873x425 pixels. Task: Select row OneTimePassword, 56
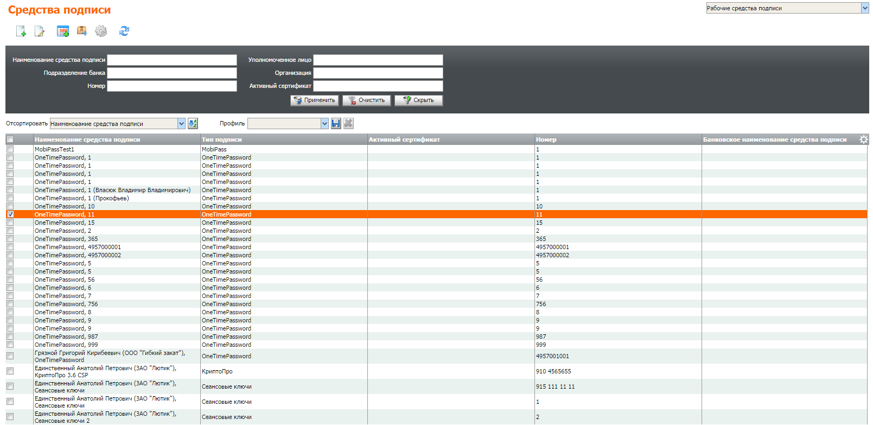(436, 280)
